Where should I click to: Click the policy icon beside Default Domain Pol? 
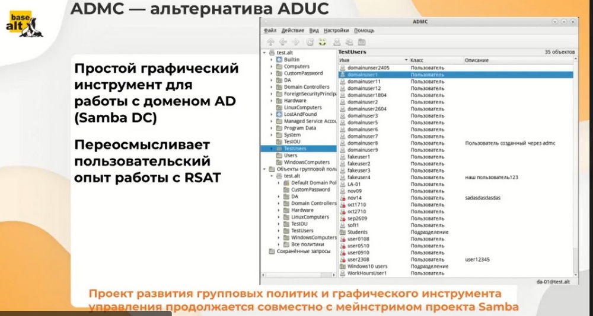[x=286, y=183]
